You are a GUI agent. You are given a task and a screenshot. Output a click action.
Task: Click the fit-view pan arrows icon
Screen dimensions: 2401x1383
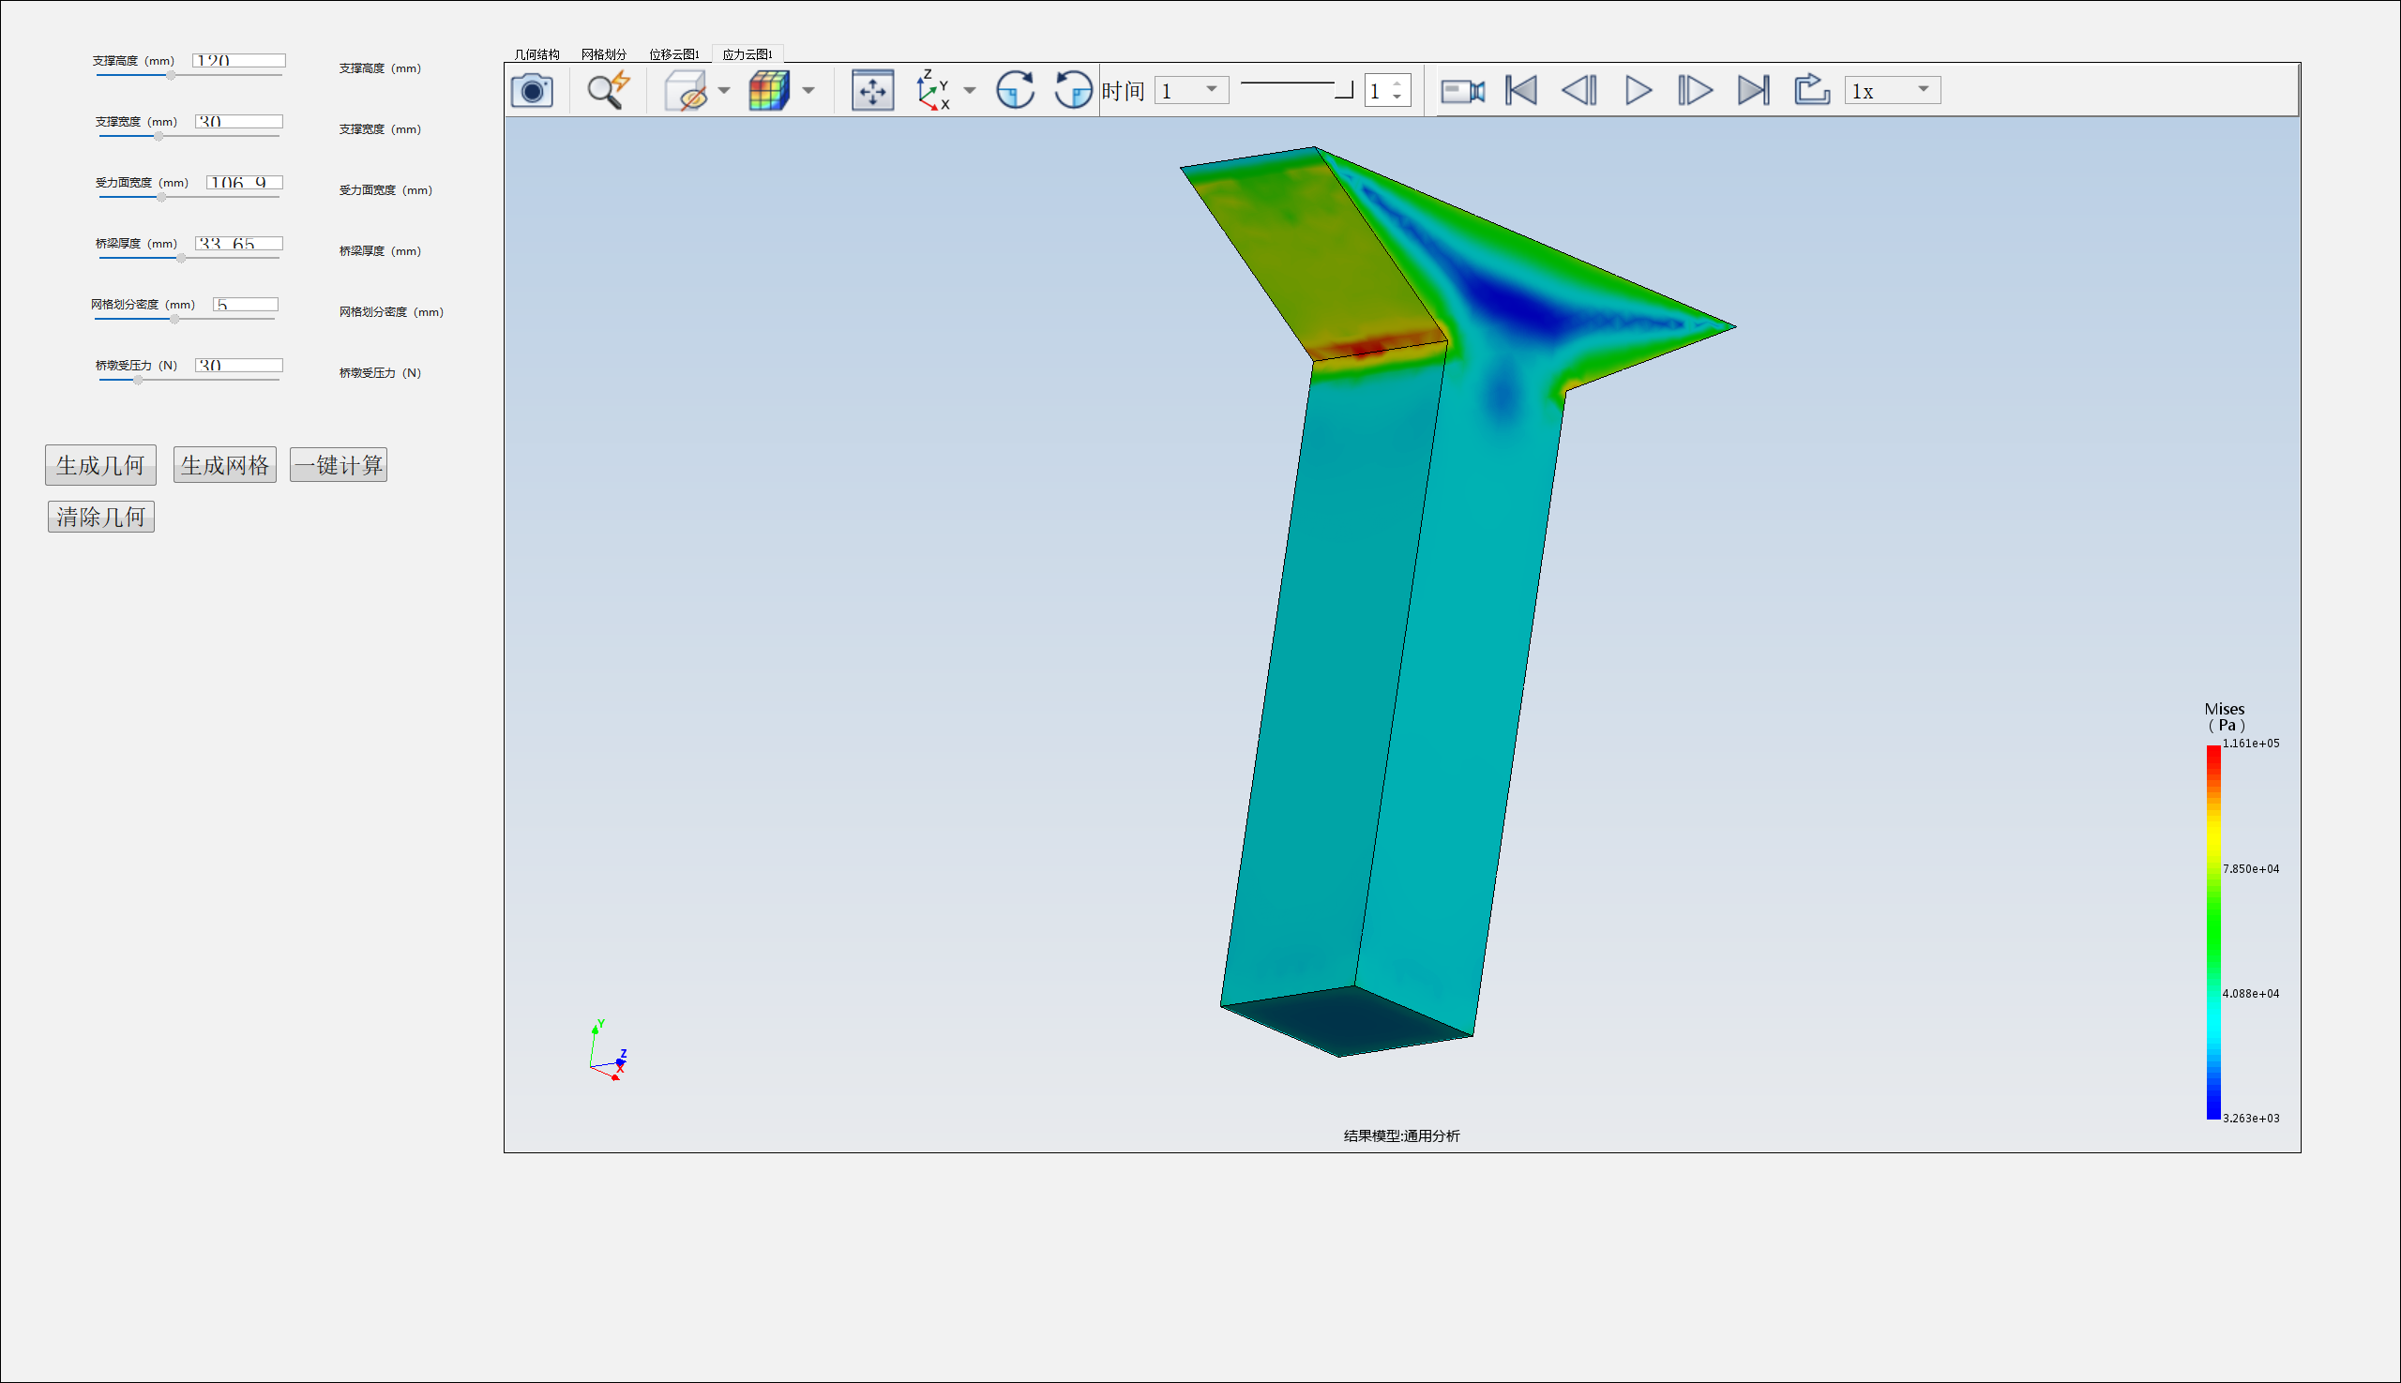click(872, 91)
